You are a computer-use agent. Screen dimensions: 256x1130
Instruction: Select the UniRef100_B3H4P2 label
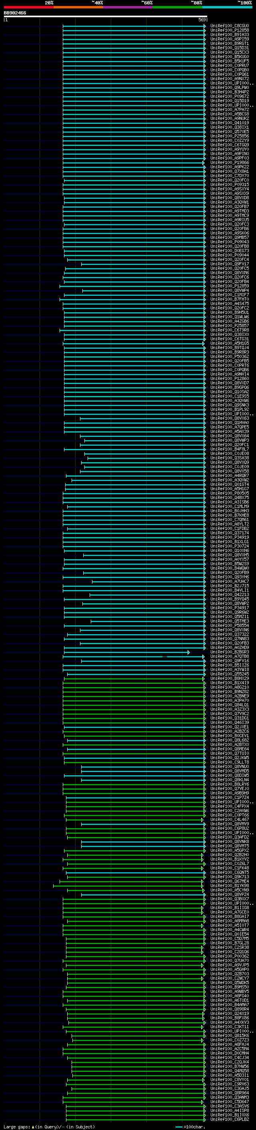tap(229, 92)
